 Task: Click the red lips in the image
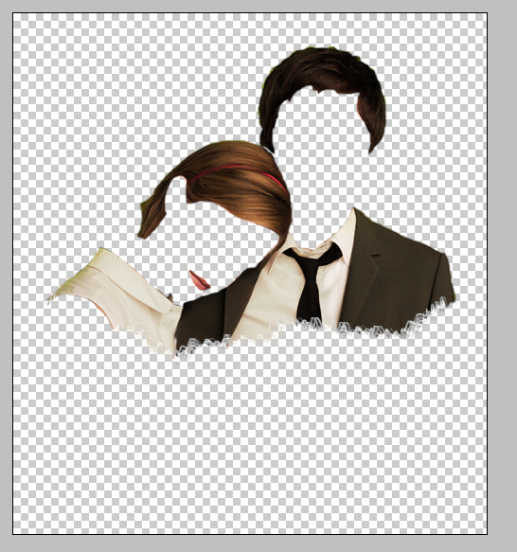tap(199, 280)
